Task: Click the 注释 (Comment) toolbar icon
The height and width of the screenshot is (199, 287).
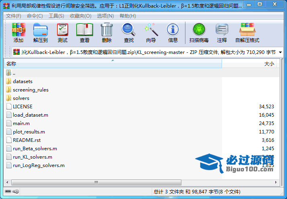Action: (222, 30)
